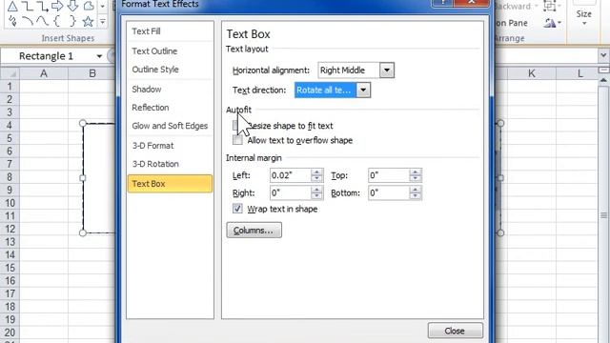Click the Name Box showing Rectangle 1
The width and height of the screenshot is (610, 343).
pos(48,56)
